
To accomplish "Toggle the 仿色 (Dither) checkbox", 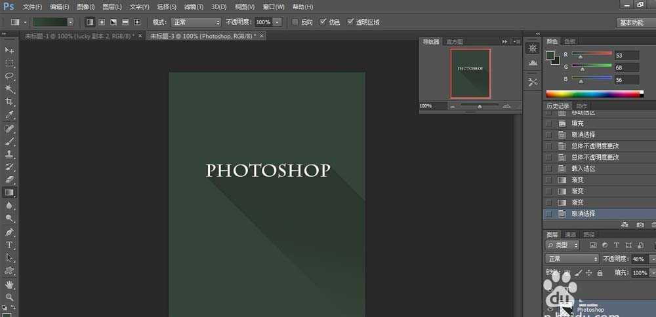I will tap(323, 22).
